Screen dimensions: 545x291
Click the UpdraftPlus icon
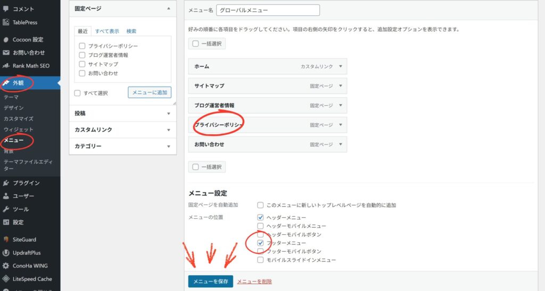click(x=6, y=252)
